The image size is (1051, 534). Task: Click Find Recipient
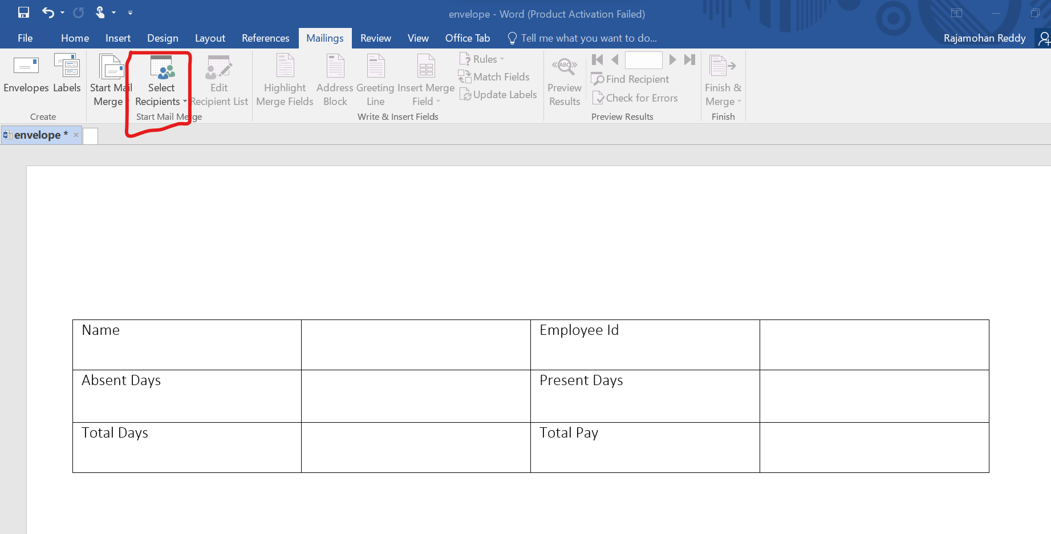click(630, 79)
